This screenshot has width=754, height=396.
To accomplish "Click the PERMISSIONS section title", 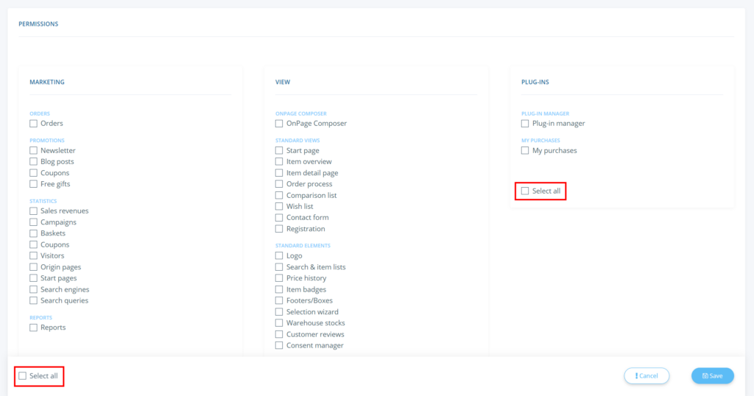I will [x=38, y=24].
